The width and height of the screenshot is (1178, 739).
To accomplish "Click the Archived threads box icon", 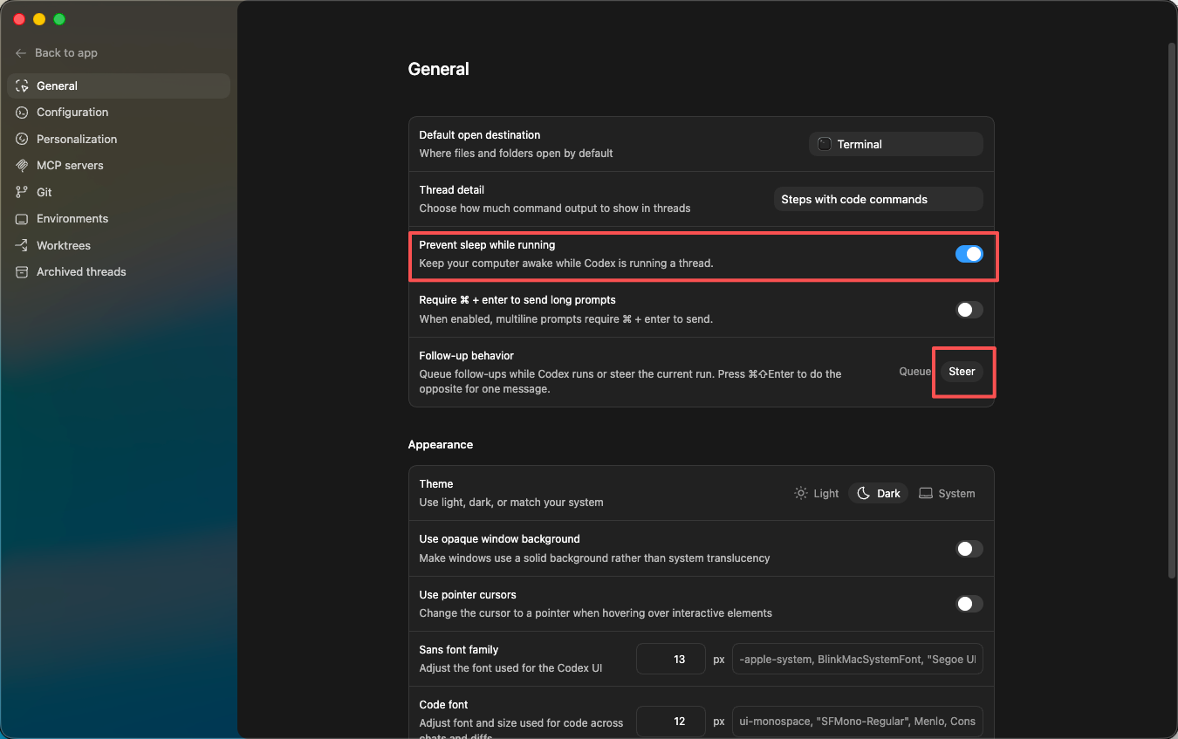I will (22, 272).
